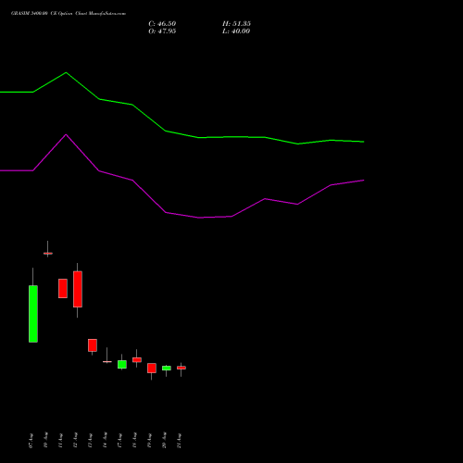
Task: Click the thin red candle for 14 Aug
Action: [107, 361]
